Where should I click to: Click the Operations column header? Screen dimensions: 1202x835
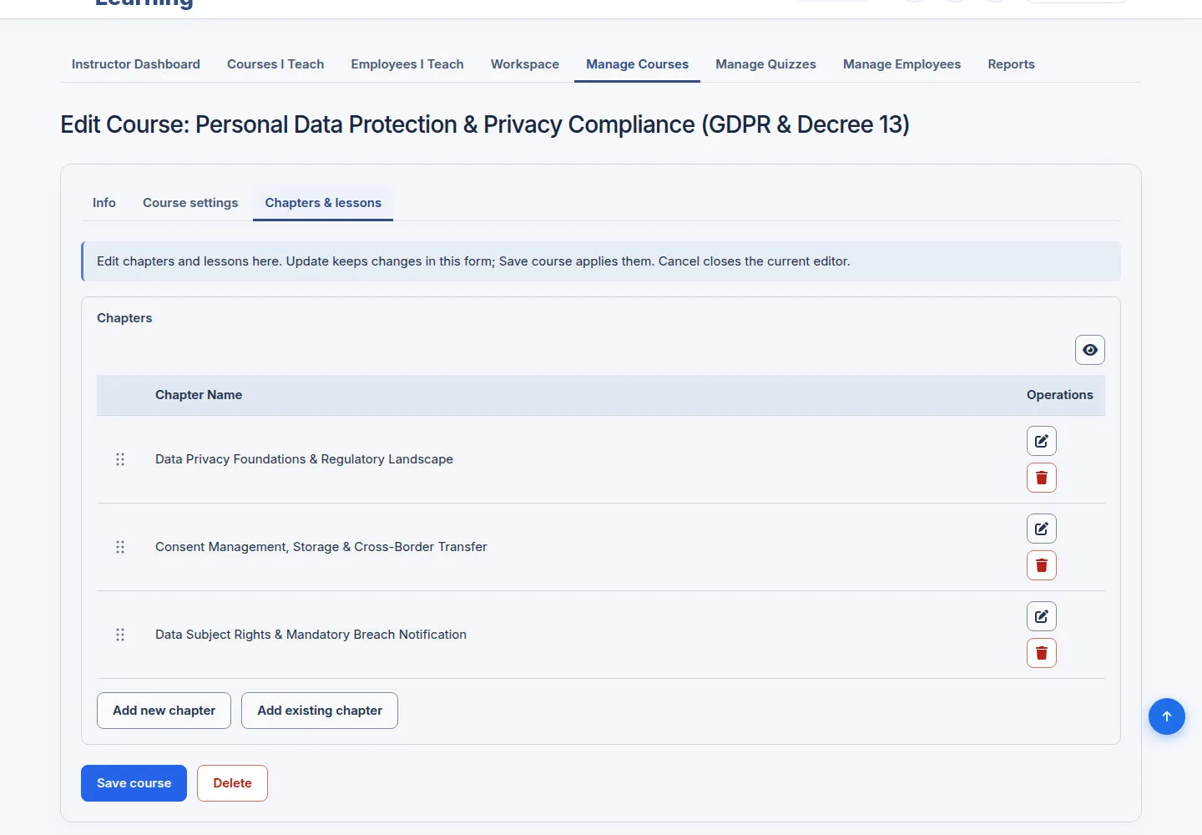pyautogui.click(x=1060, y=395)
